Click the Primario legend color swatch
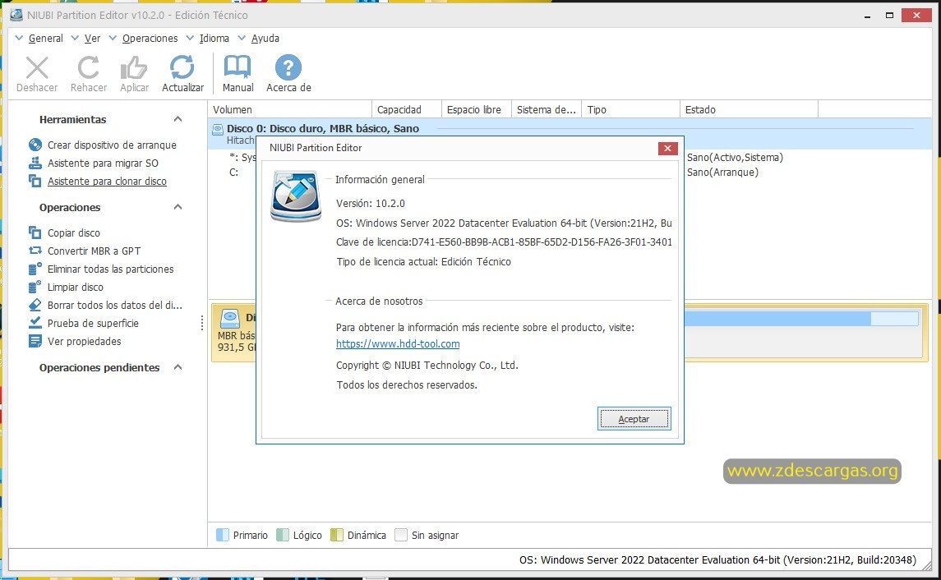 [x=222, y=535]
